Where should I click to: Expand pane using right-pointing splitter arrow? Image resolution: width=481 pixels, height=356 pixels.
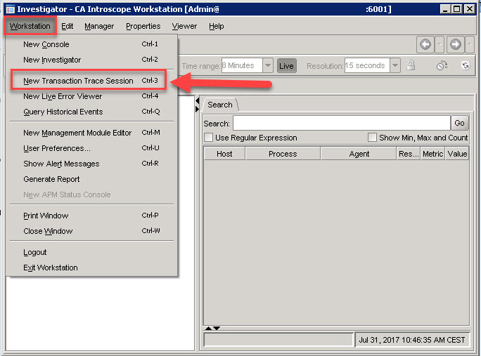click(x=197, y=109)
